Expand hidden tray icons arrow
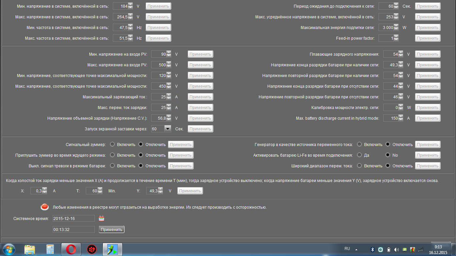456x256 pixels. (356, 249)
